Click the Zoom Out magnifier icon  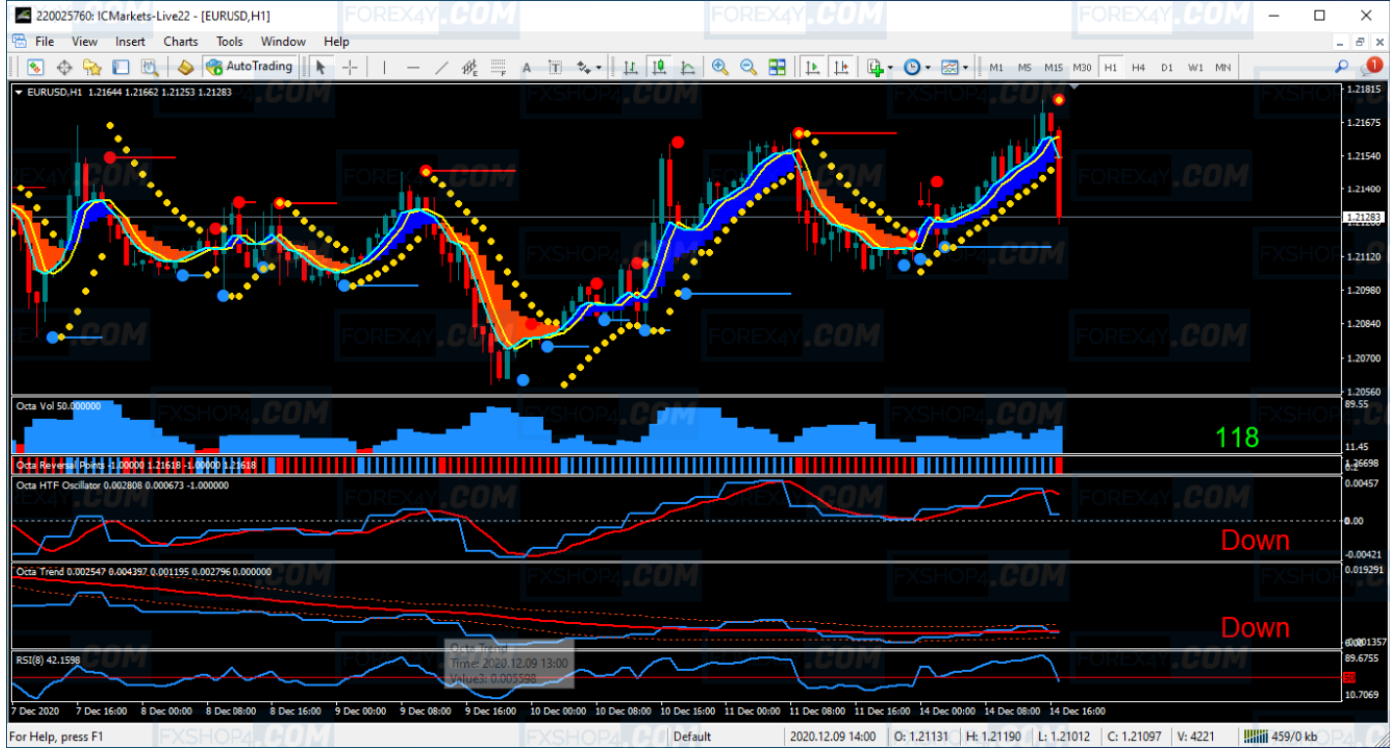click(747, 68)
